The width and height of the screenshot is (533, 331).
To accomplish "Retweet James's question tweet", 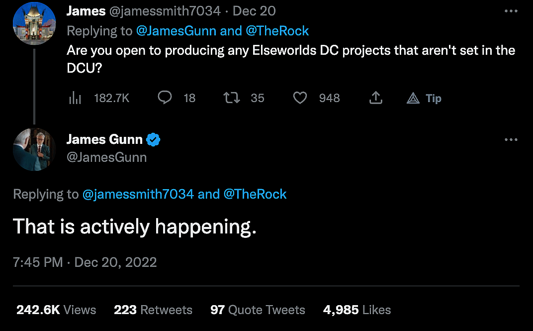I will (x=232, y=98).
